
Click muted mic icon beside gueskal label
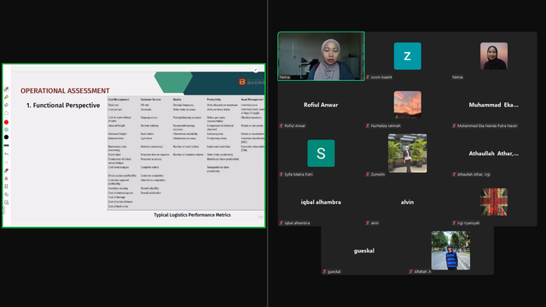[x=324, y=271]
